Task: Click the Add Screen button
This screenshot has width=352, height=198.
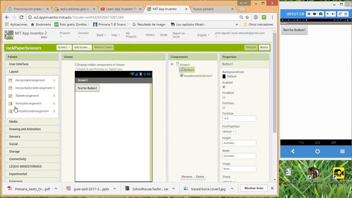Action: pyautogui.click(x=82, y=47)
